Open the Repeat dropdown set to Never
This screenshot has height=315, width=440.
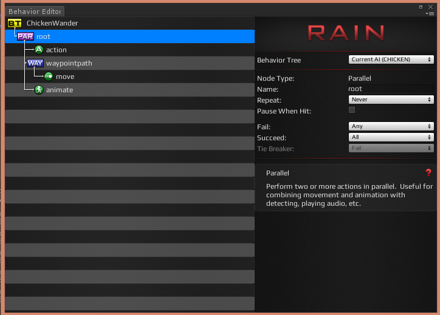click(x=391, y=100)
